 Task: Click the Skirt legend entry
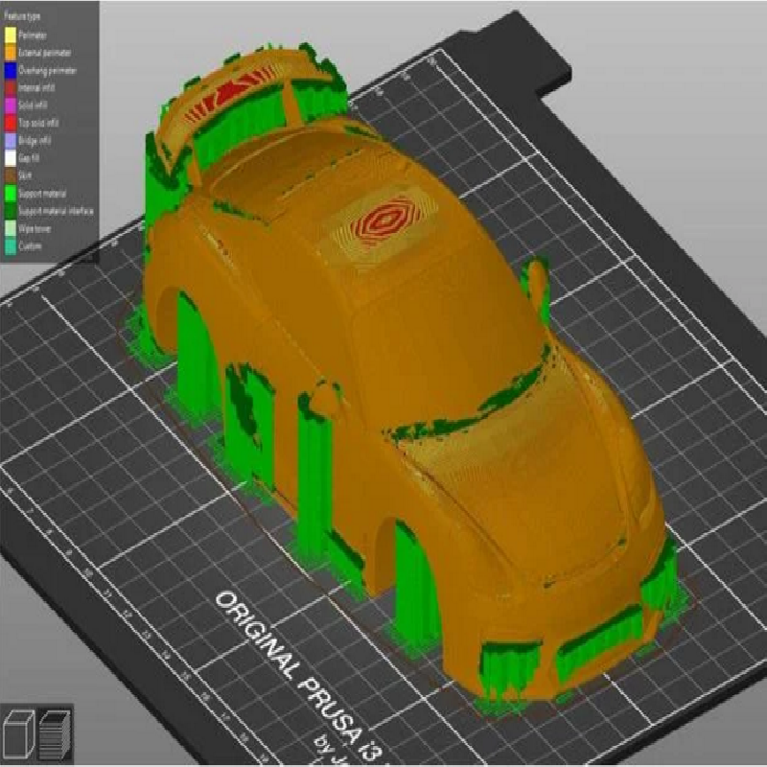point(25,177)
